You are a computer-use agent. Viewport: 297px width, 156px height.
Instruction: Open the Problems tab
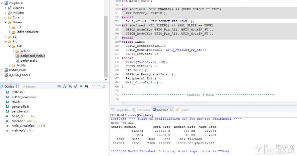[141, 110]
